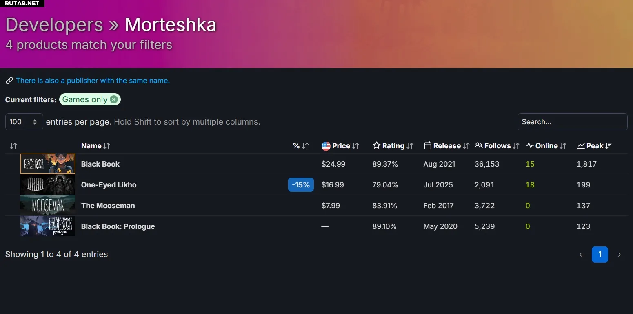The height and width of the screenshot is (314, 633).
Task: Click the 2,091 follows value
Action: 484,185
